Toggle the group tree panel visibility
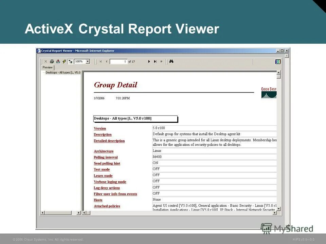 click(70, 61)
